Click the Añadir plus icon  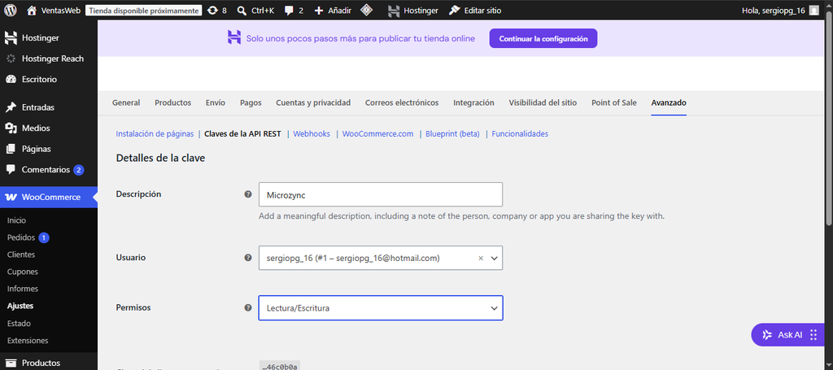point(319,10)
